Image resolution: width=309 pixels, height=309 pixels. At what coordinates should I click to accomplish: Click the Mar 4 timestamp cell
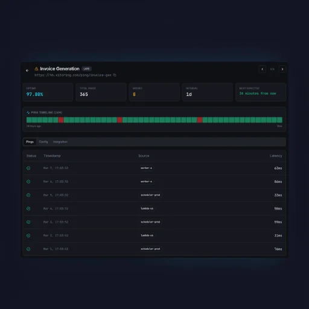(x=56, y=208)
